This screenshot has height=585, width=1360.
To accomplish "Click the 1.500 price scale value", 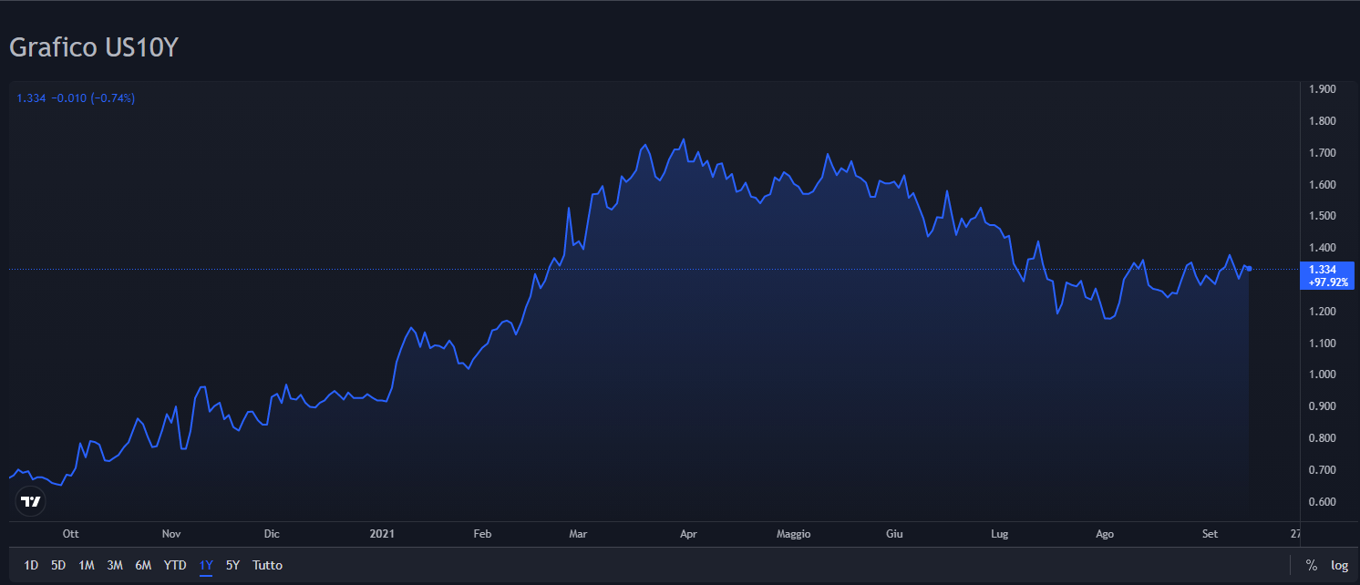I will tap(1323, 216).
